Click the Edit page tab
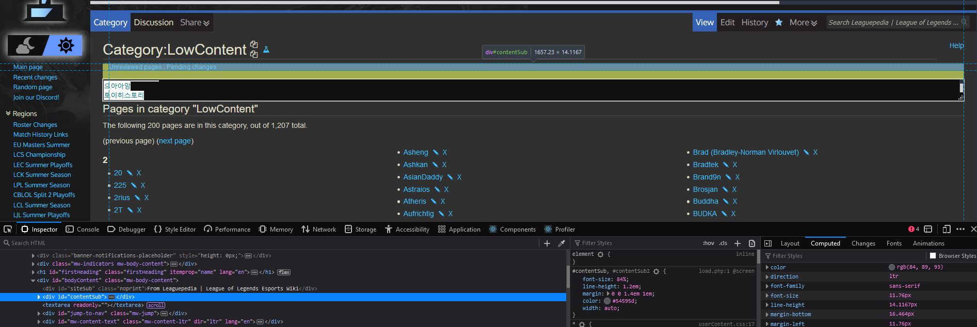 click(727, 22)
